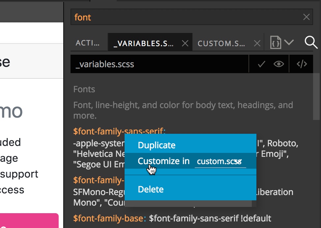
Task: Open code view for _variables.scss
Action: [302, 64]
